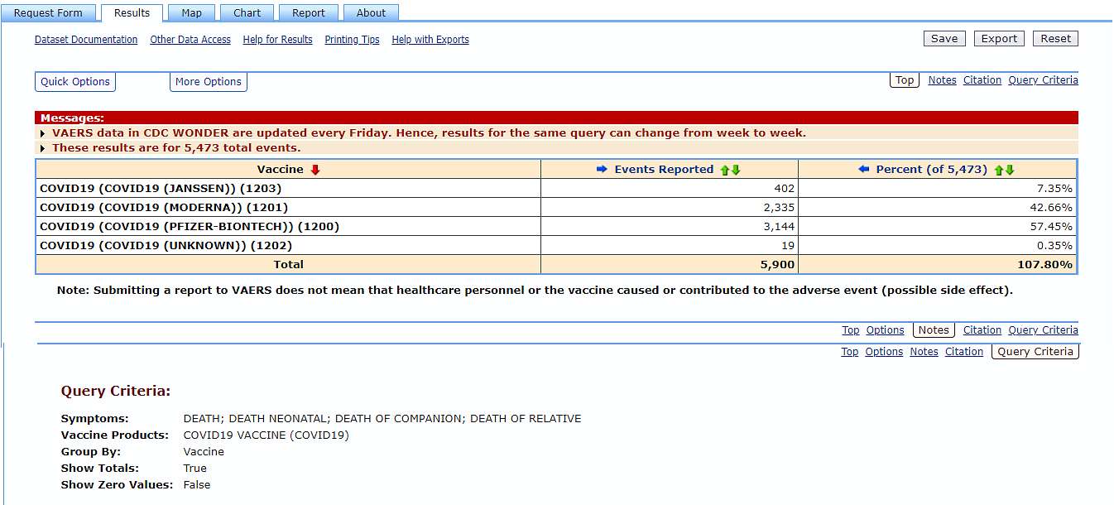The image size is (1114, 505).
Task: Click the 57.45% percent value
Action: (1053, 227)
